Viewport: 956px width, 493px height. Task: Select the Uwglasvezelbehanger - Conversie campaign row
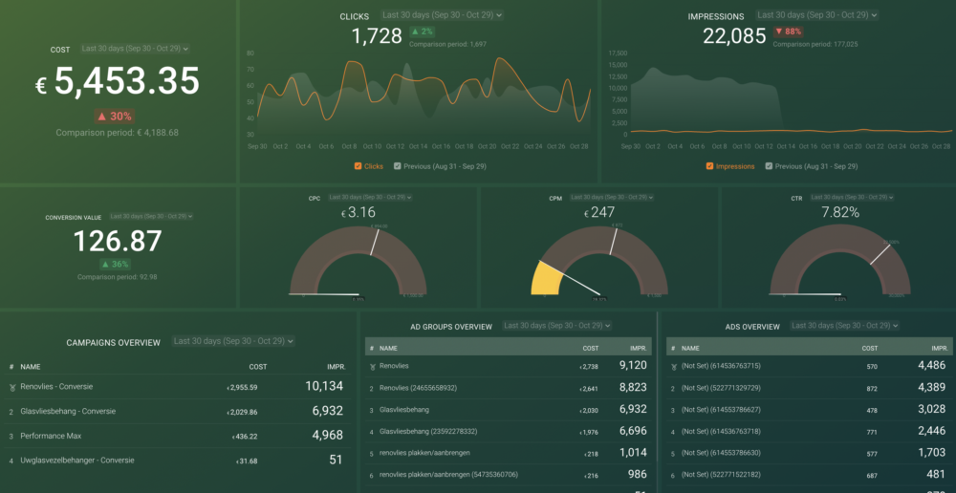pyautogui.click(x=178, y=461)
